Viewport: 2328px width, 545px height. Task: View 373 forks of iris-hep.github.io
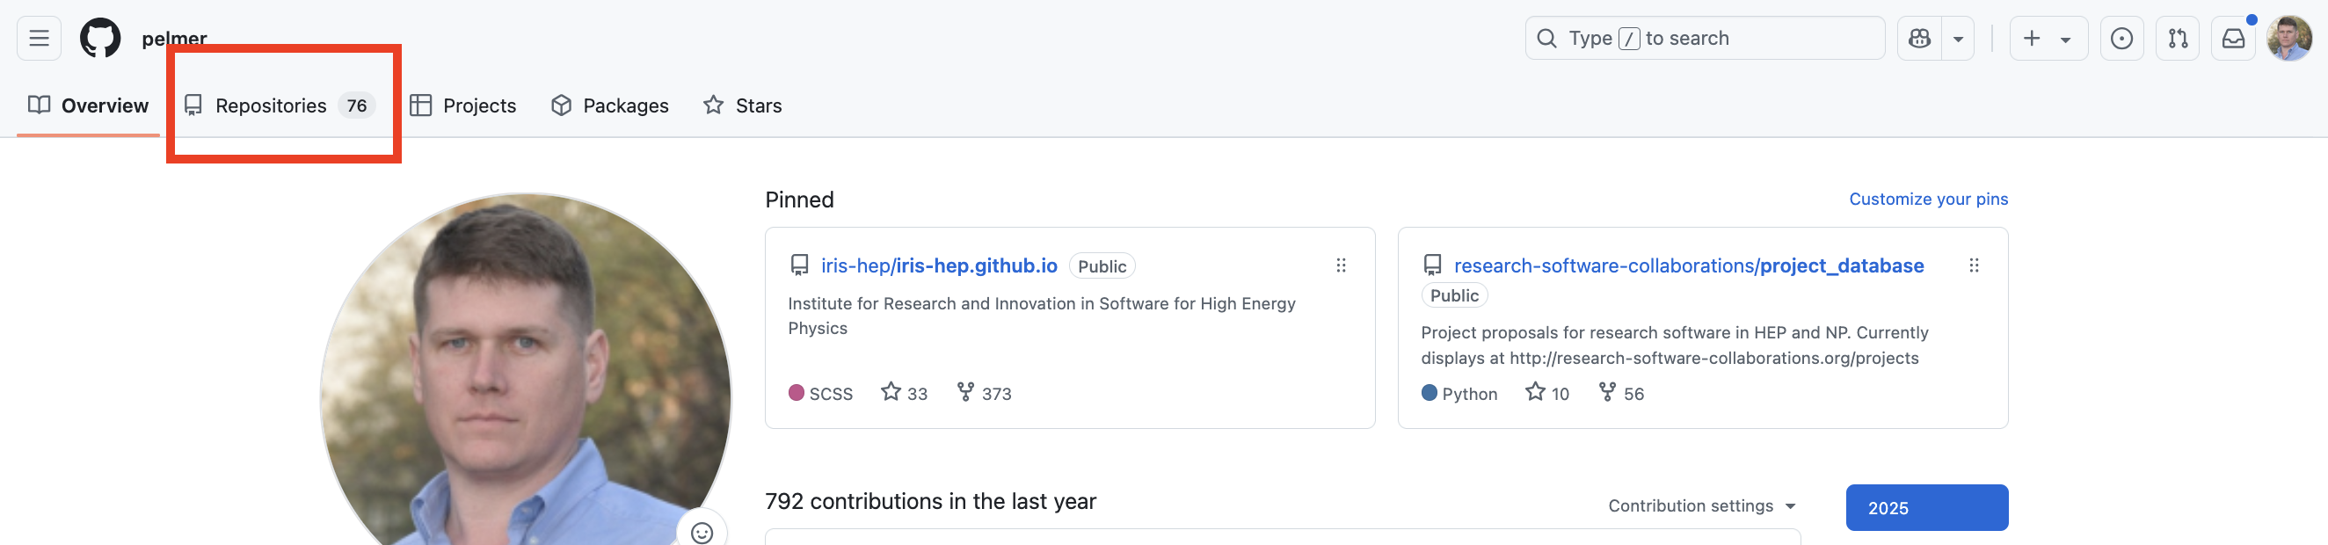(x=984, y=393)
